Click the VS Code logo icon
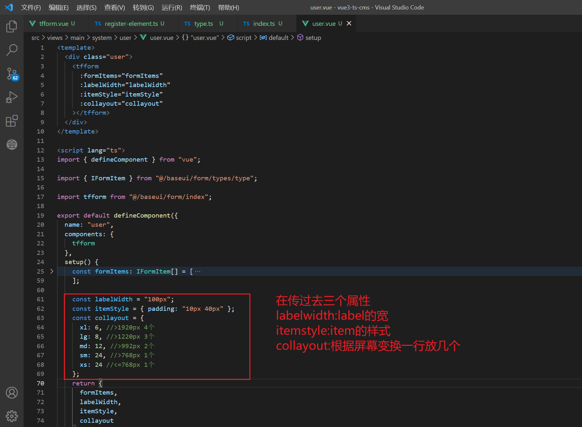The image size is (582, 427). (9, 7)
